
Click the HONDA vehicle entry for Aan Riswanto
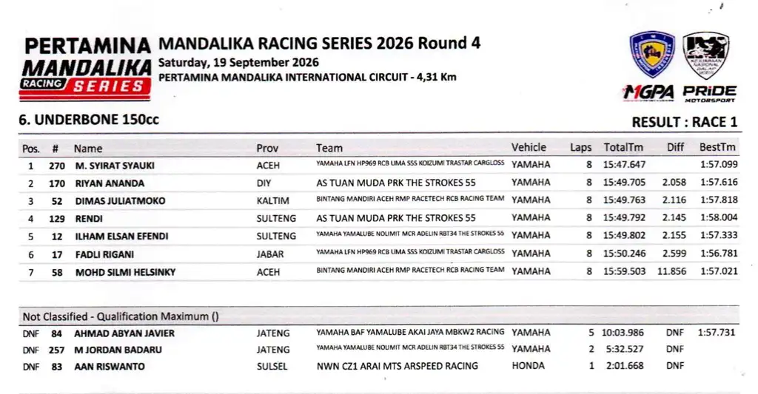coord(528,365)
